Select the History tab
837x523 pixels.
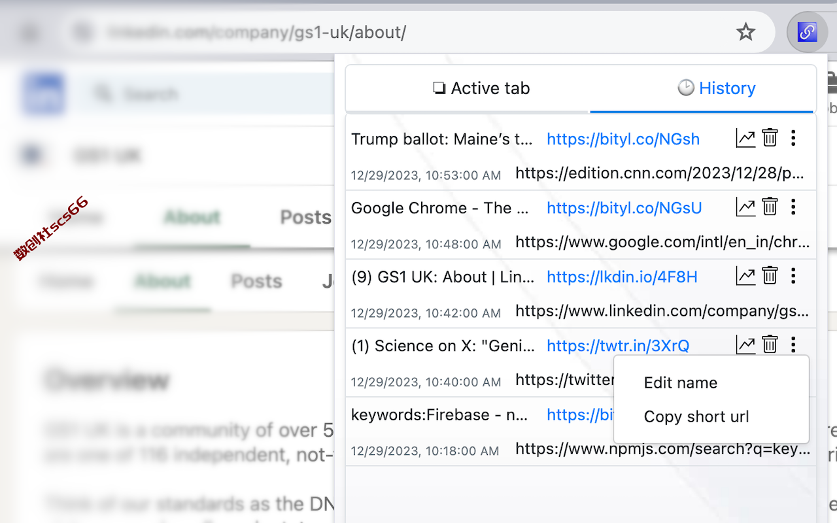[x=717, y=88]
